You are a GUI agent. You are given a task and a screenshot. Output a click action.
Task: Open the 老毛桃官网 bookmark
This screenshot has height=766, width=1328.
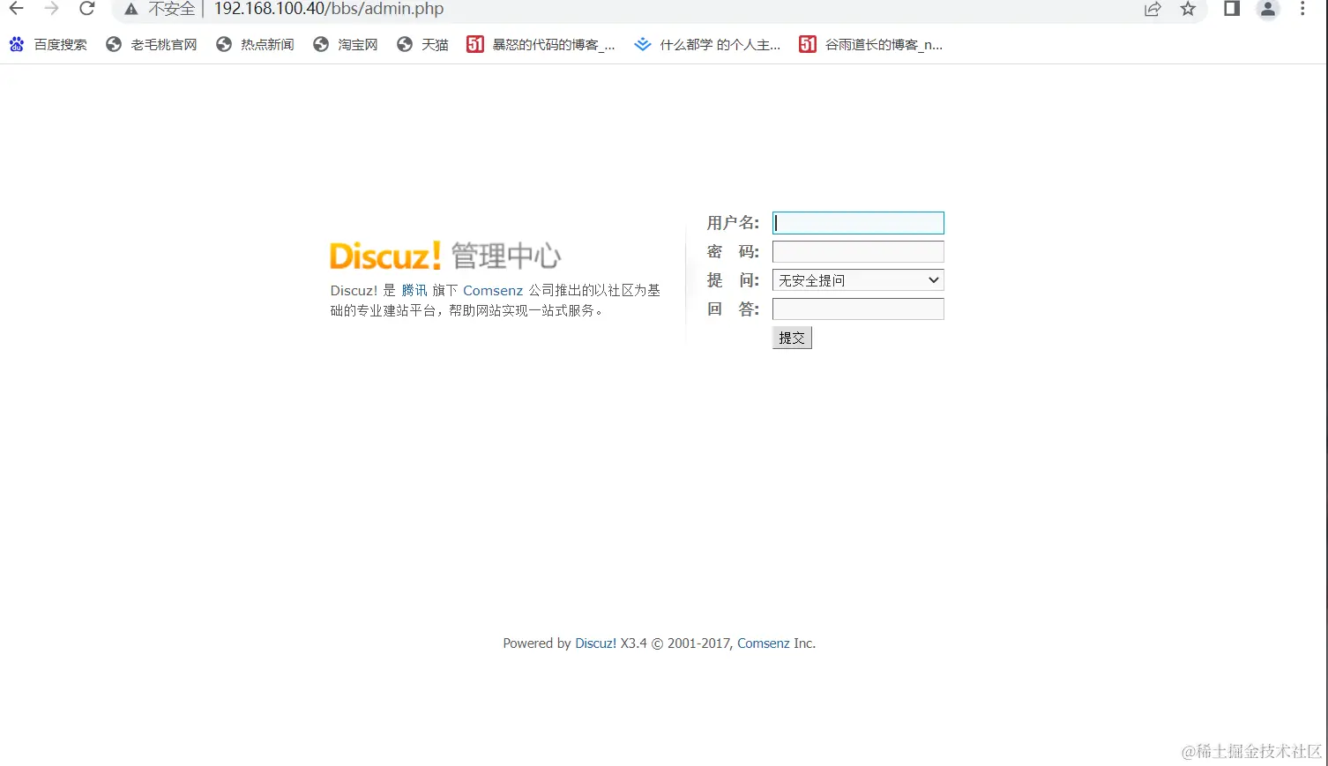(152, 44)
